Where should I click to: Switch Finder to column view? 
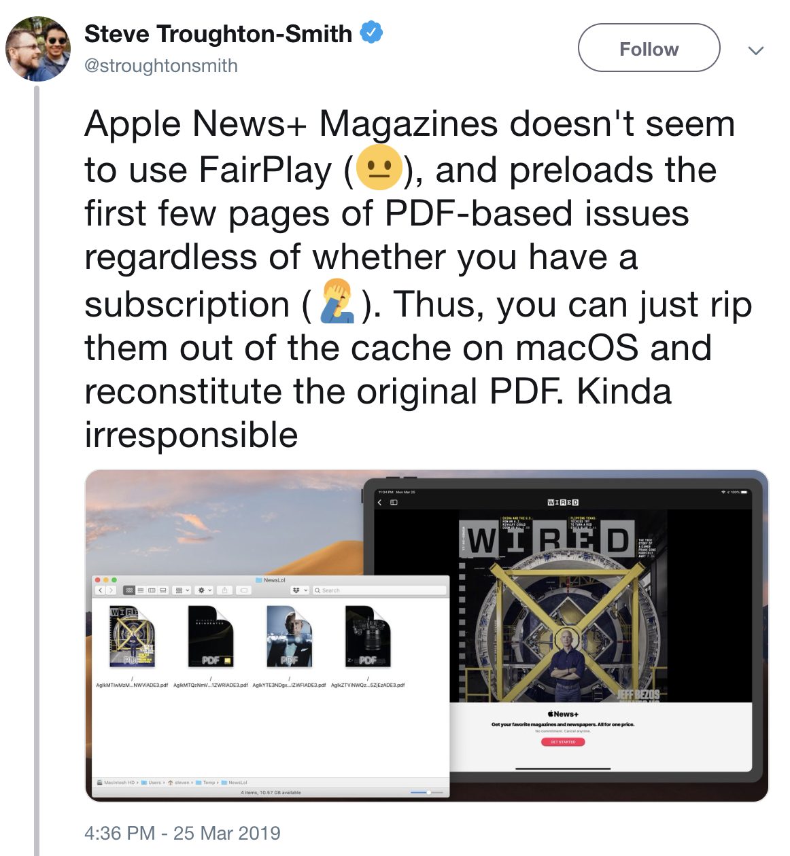(152, 590)
